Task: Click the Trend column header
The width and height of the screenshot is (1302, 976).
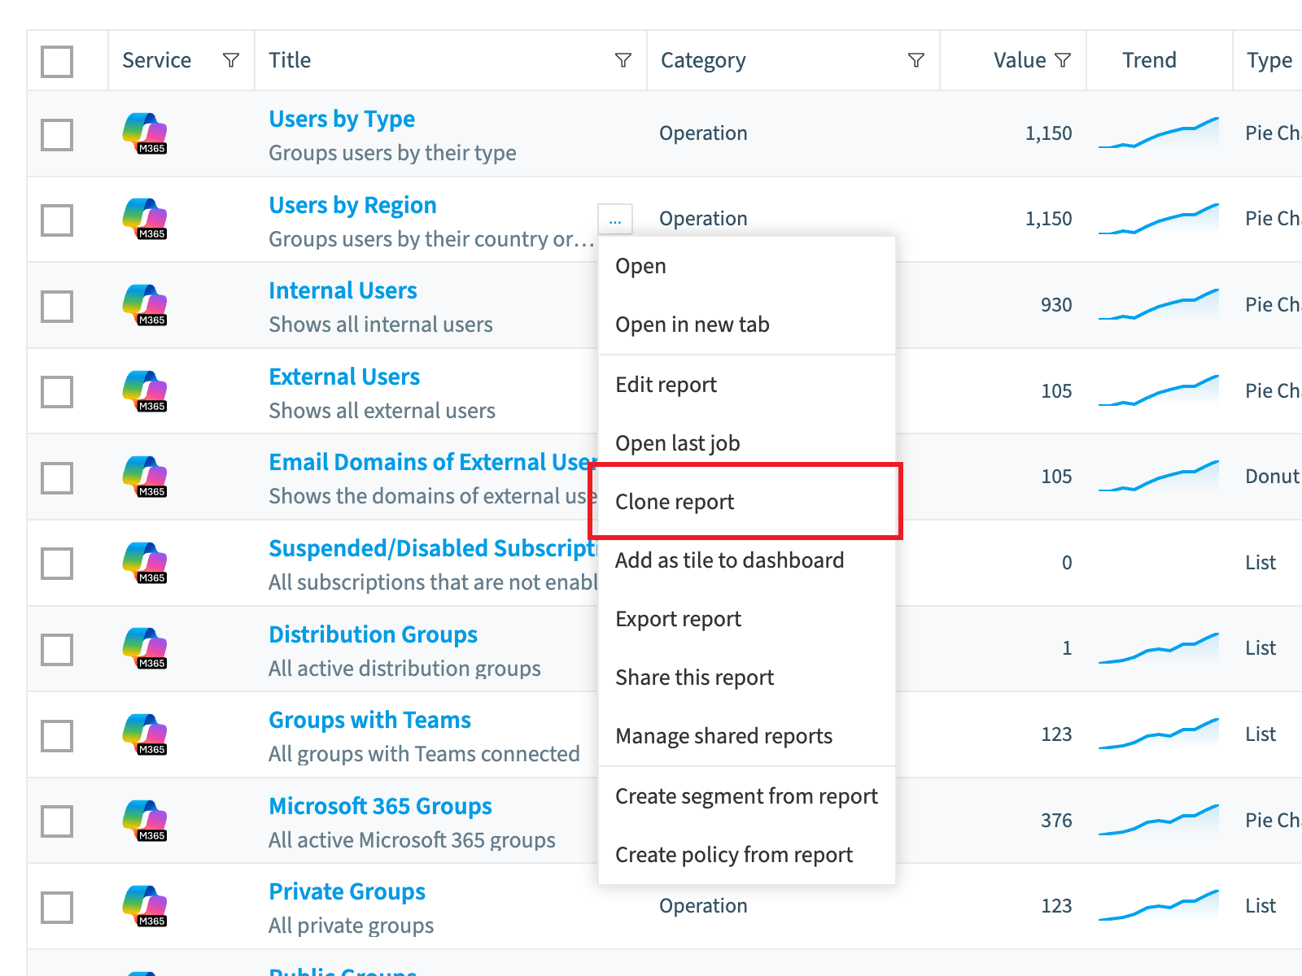Action: point(1149,60)
